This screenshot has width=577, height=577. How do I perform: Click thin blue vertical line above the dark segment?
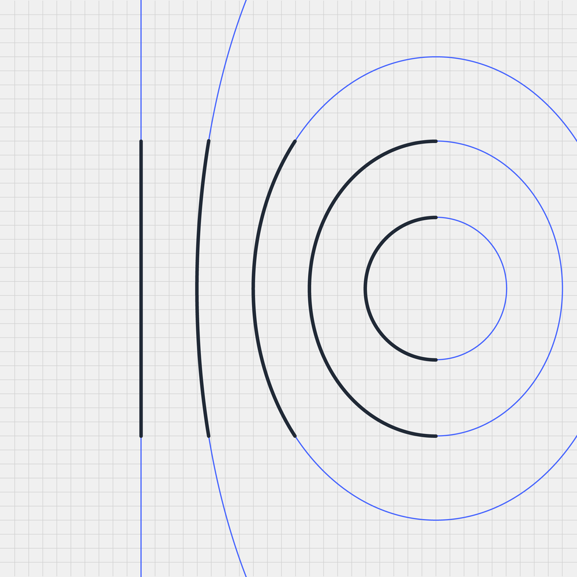point(141,69)
